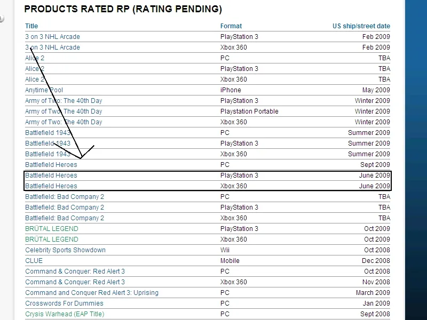Open Battlefield Heroes link dated Sept 2009
Screen dimensions: 427x320
coord(51,165)
